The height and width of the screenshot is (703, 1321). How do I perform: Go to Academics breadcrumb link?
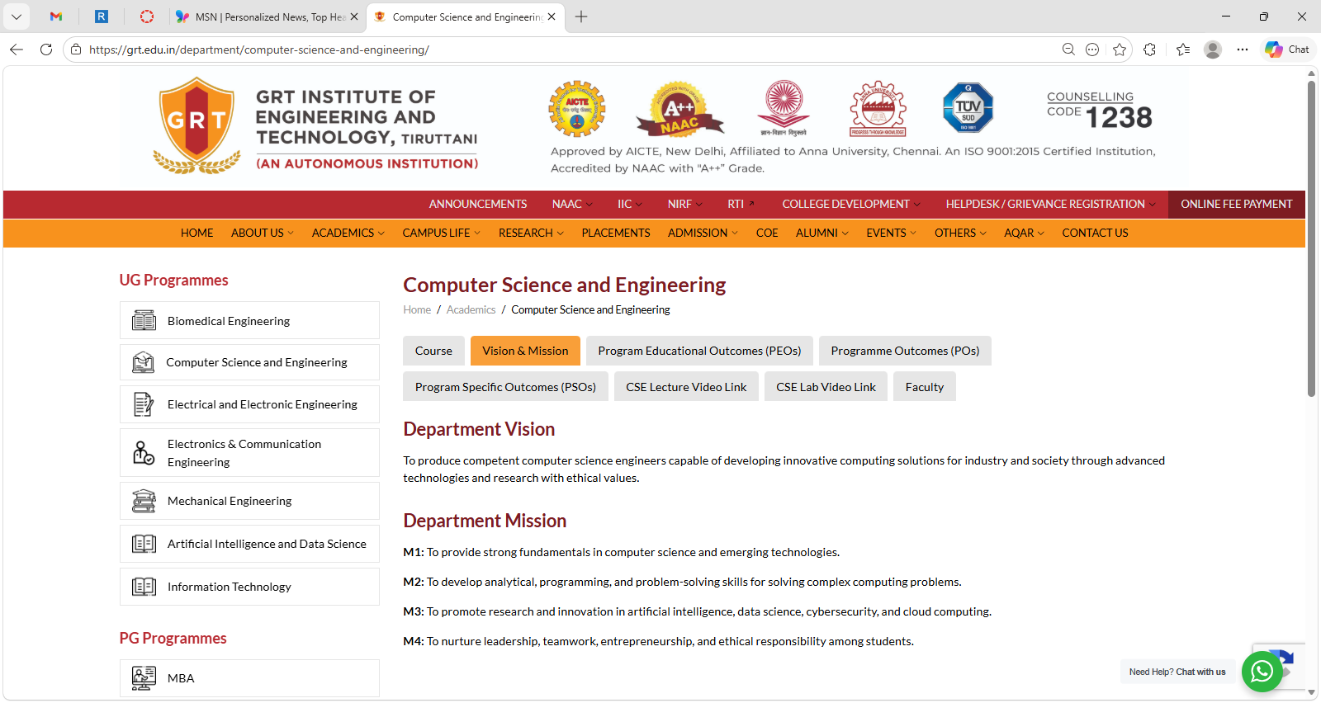pos(471,310)
